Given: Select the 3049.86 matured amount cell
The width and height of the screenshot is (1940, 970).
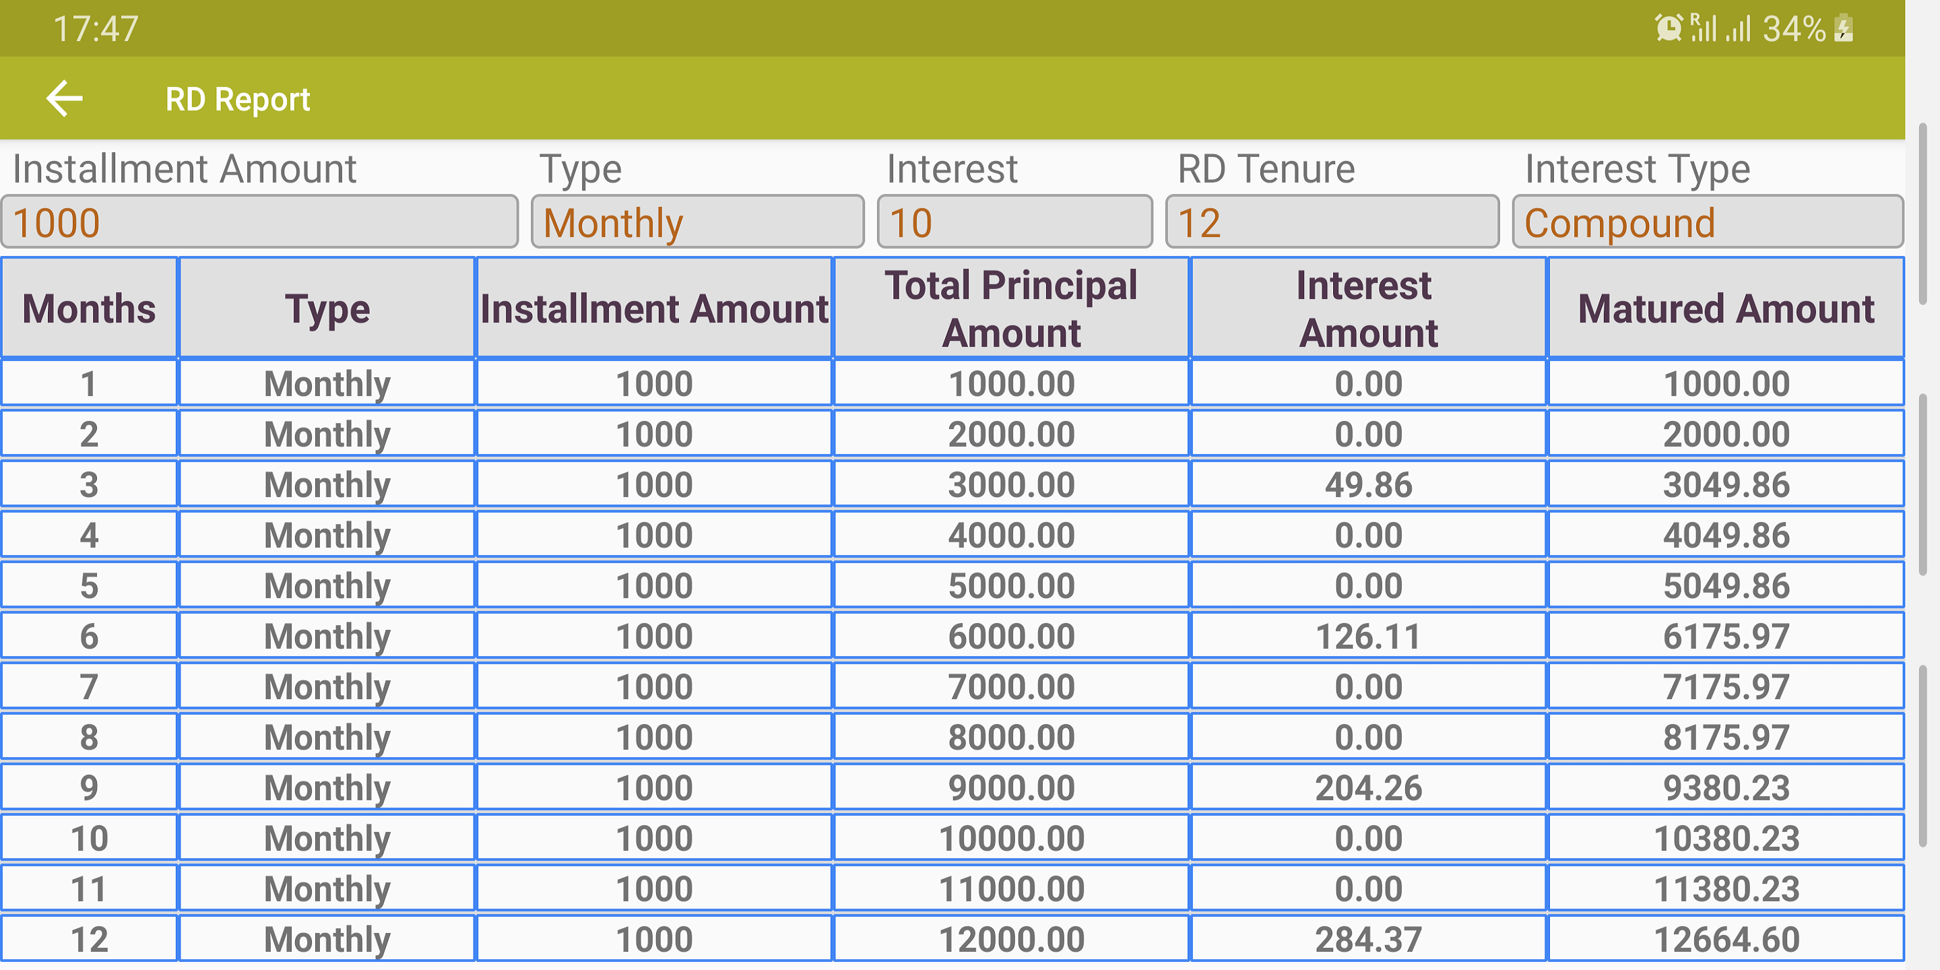Looking at the screenshot, I should coord(1726,485).
